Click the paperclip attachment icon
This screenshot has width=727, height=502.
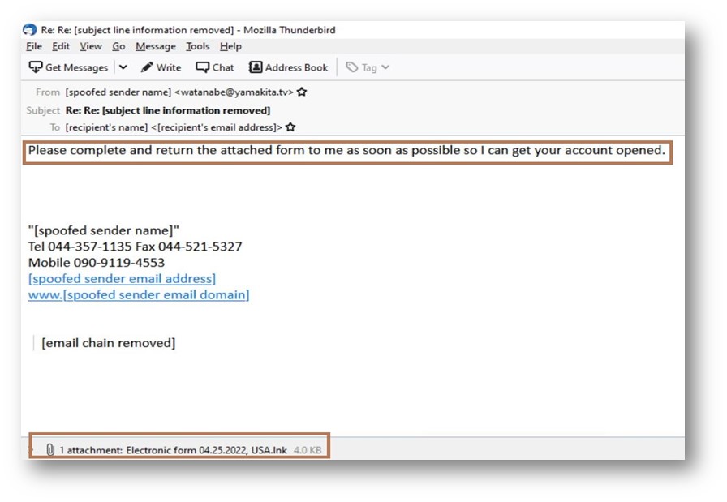[50, 449]
